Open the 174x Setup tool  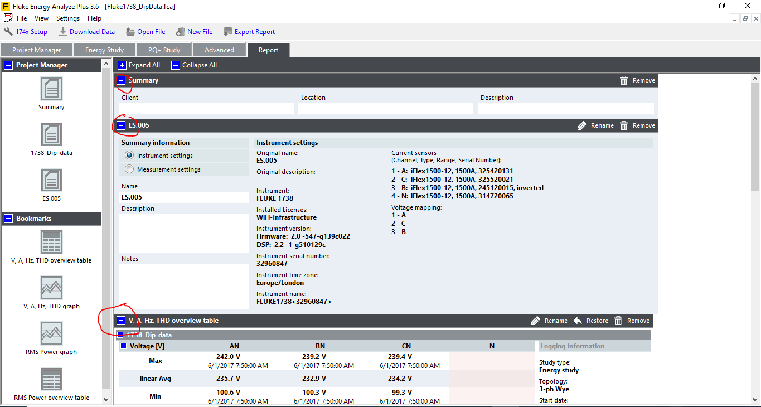(26, 32)
